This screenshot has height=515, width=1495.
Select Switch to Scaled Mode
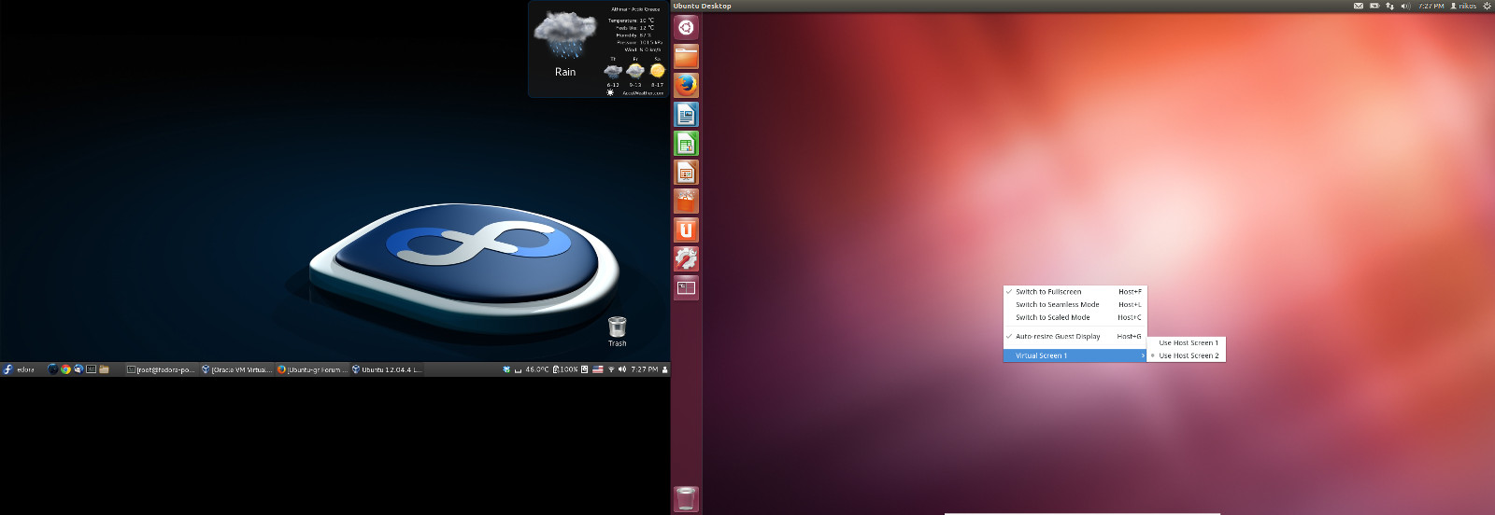pos(1052,317)
